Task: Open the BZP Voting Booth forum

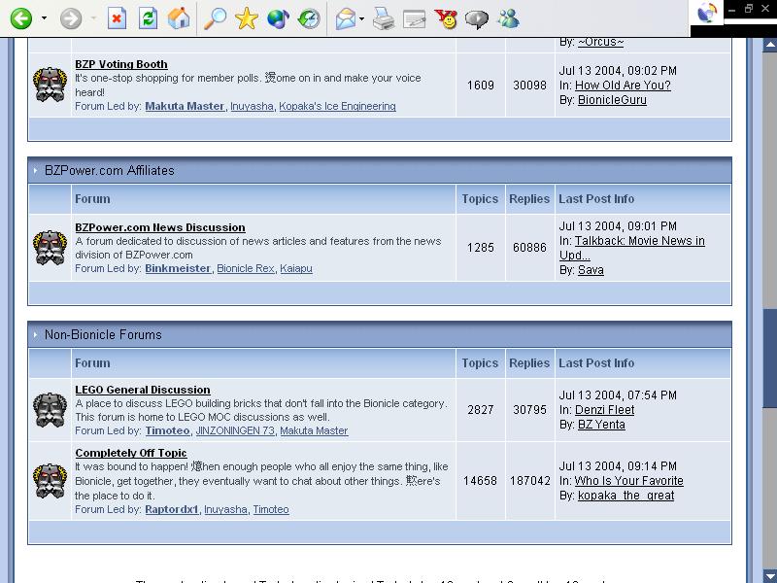Action: point(120,64)
